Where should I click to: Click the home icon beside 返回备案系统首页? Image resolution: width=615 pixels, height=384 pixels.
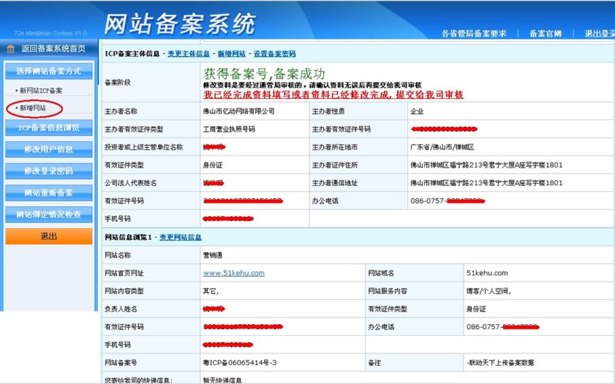[11, 49]
